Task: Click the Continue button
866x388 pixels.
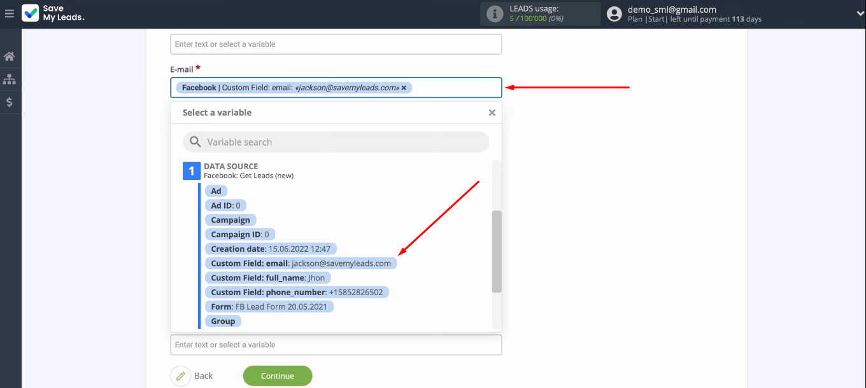Action: (x=278, y=376)
